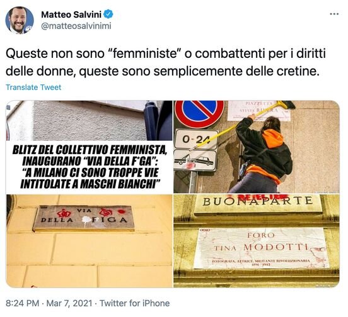
Task: Click the blue verified badge
Action: click(108, 14)
